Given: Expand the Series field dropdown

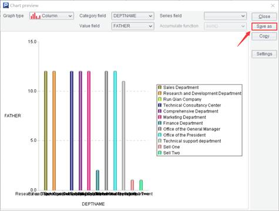Looking at the screenshot, I should click(225, 16).
